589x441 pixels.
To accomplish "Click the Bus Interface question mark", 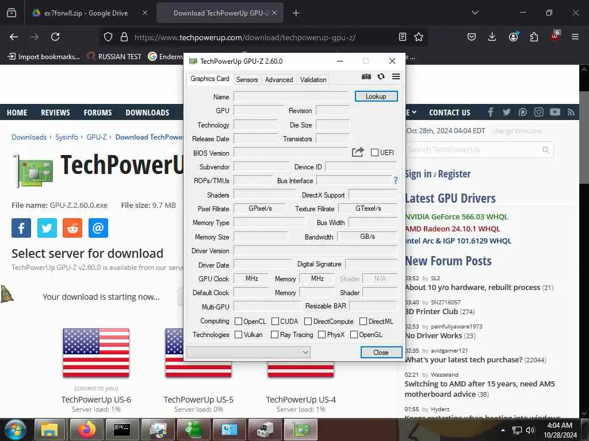I will (x=396, y=181).
